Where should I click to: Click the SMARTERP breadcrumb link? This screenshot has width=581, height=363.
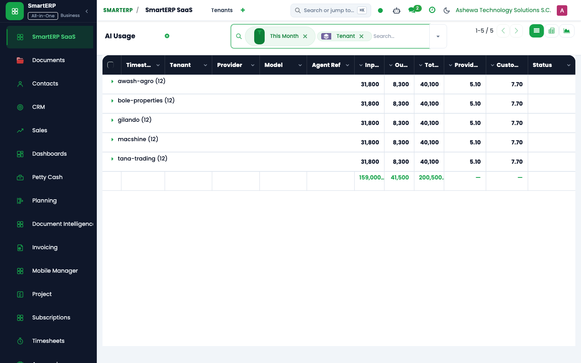118,10
